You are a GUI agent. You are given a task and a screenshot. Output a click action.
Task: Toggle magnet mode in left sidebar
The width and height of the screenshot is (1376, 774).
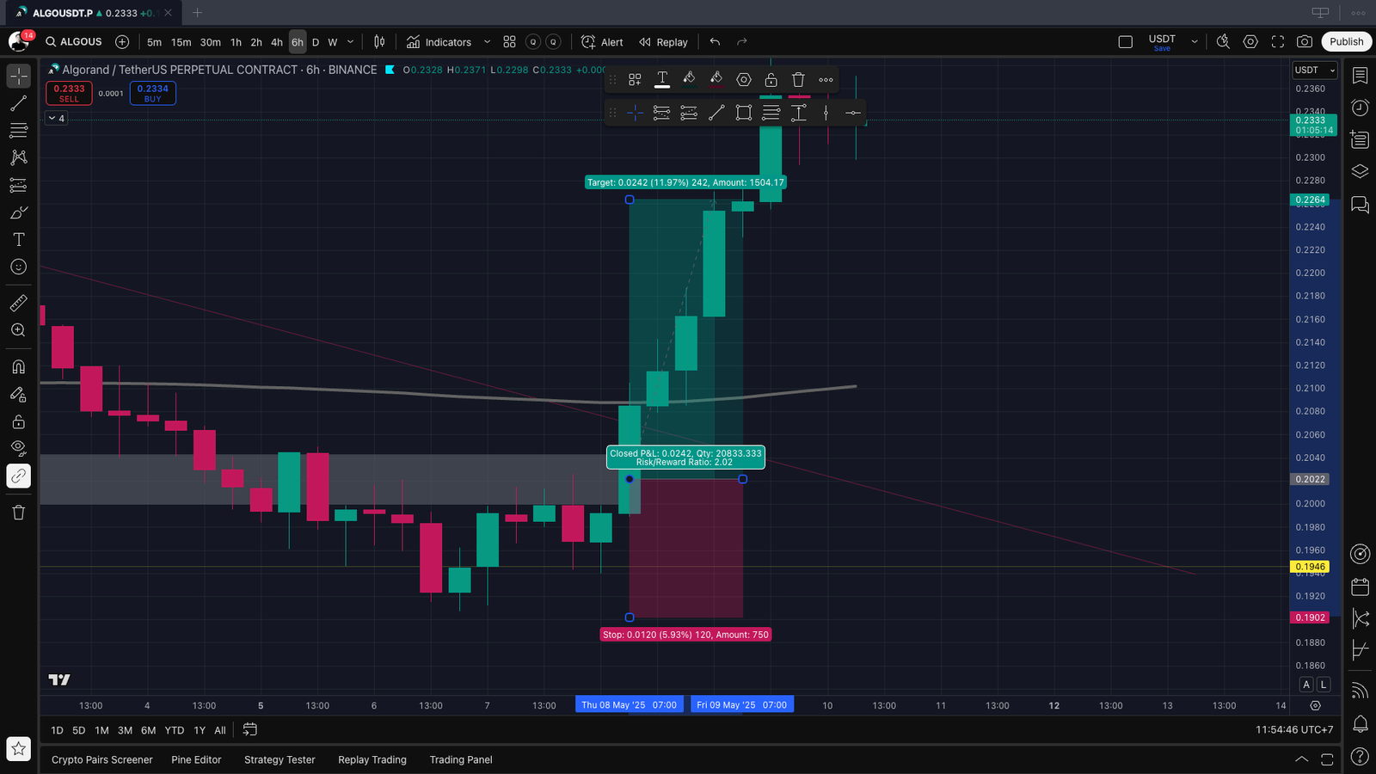18,367
